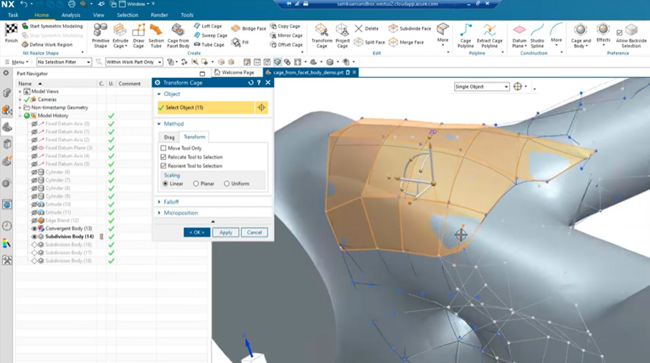Viewport: 650px width, 363px height.
Task: Select the Uniform scaling option
Action: pyautogui.click(x=227, y=184)
